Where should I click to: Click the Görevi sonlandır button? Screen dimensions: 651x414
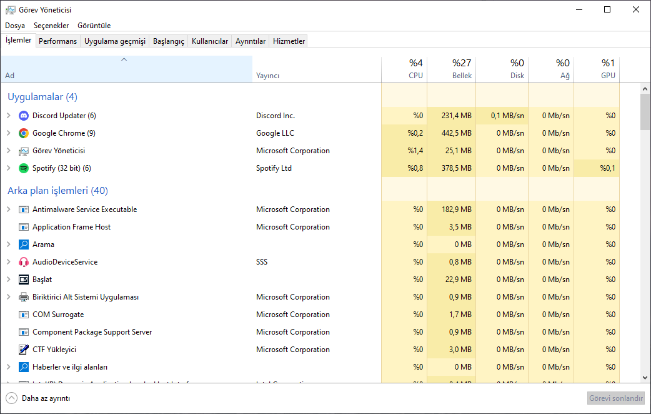pos(616,398)
